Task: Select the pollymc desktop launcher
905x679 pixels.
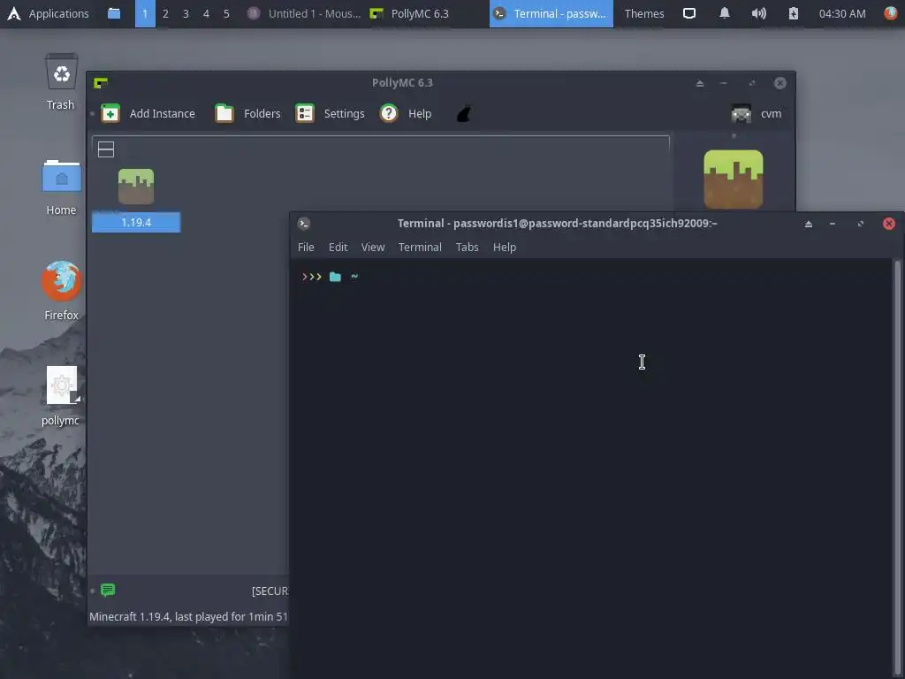Action: (x=61, y=396)
